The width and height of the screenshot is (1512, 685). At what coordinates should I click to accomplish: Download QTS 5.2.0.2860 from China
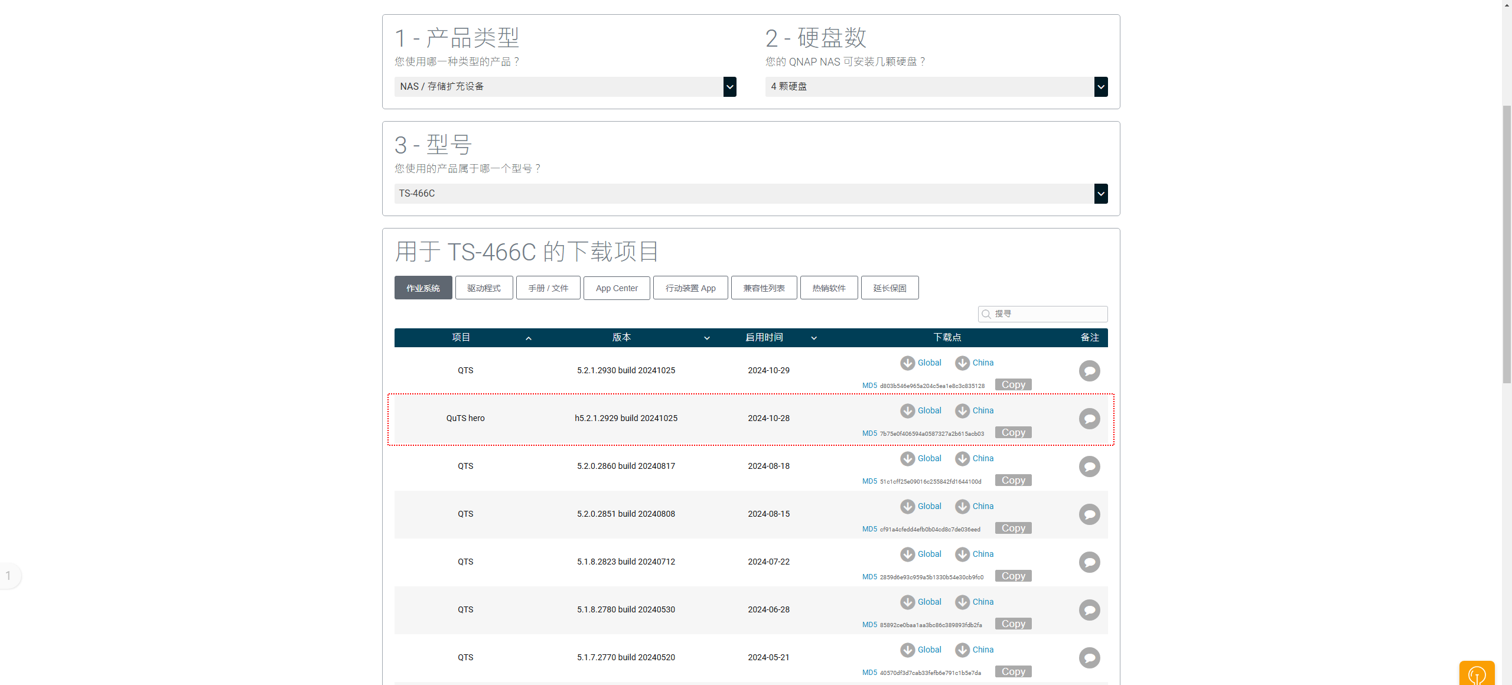[x=975, y=458]
